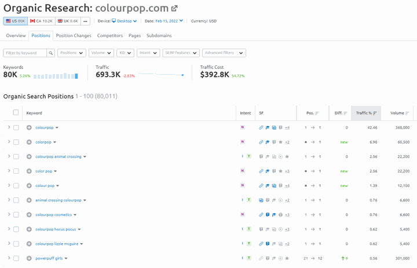Open +4 more SERP features in colourpop row
This screenshot has height=268, width=417.
tap(287, 127)
